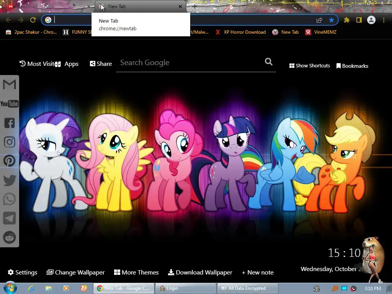Click Download Wallpaper
The image size is (392, 294).
[200, 272]
